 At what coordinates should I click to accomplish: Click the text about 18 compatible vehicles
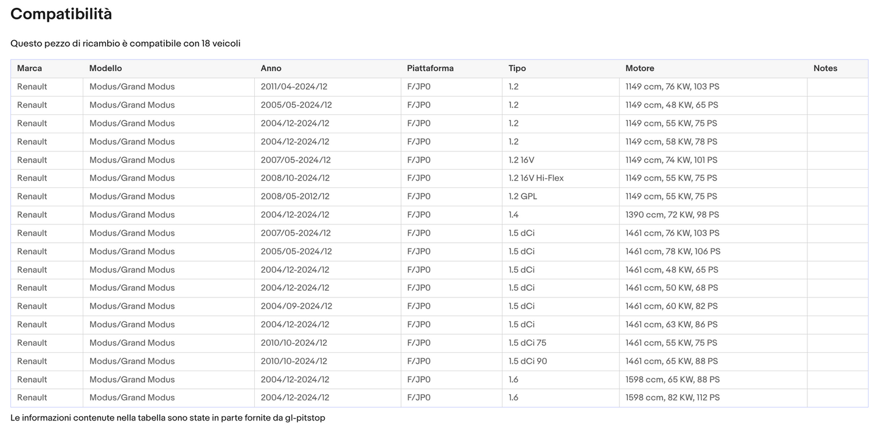pos(125,43)
